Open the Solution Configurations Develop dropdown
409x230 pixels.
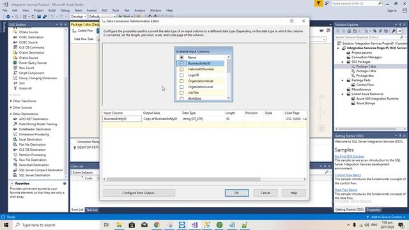(x=78, y=17)
